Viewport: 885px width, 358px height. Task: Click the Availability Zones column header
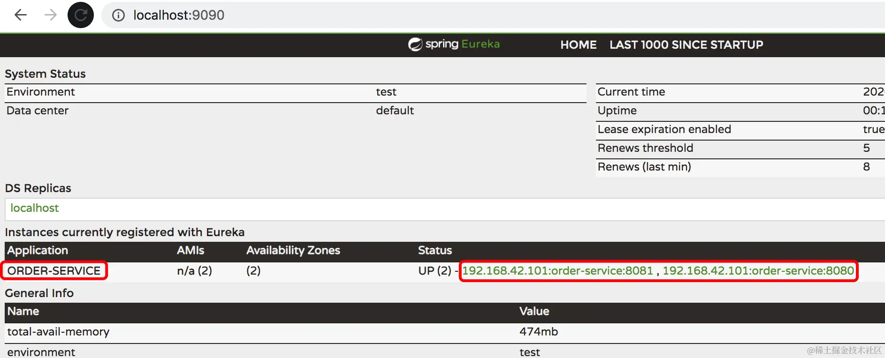click(x=293, y=251)
